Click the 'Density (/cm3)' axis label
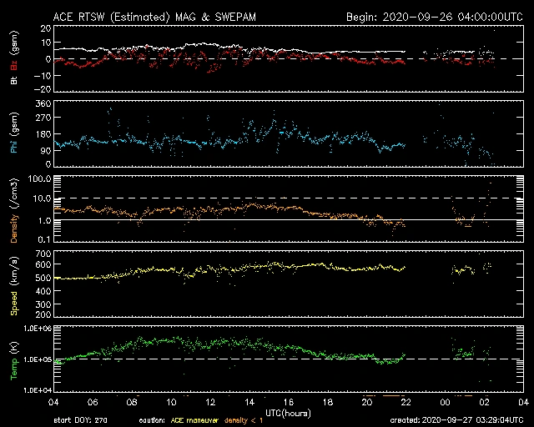534x427 pixels. pos(14,210)
